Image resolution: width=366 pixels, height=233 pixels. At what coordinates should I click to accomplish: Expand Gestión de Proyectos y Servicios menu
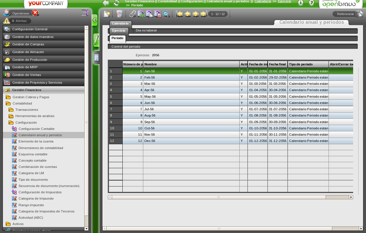coord(44,83)
